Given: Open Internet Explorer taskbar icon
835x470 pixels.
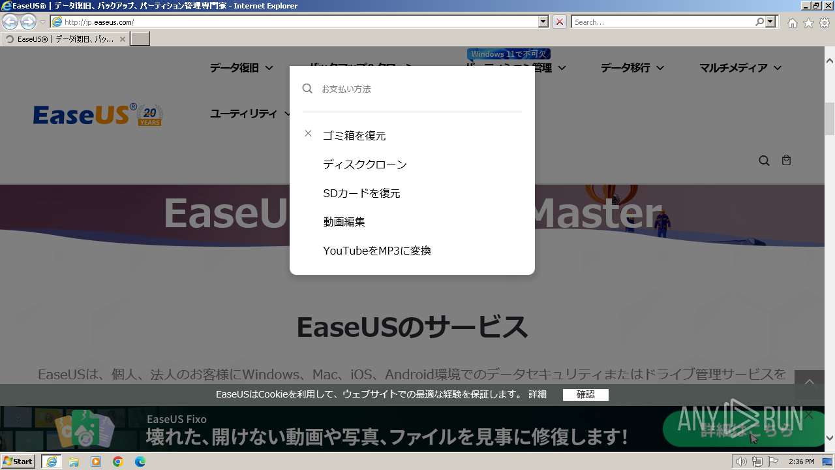Looking at the screenshot, I should [51, 462].
